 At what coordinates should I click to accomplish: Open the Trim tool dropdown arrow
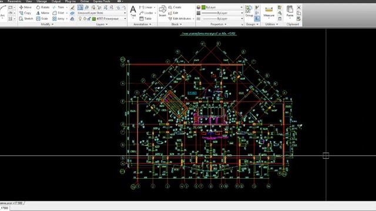click(x=66, y=8)
